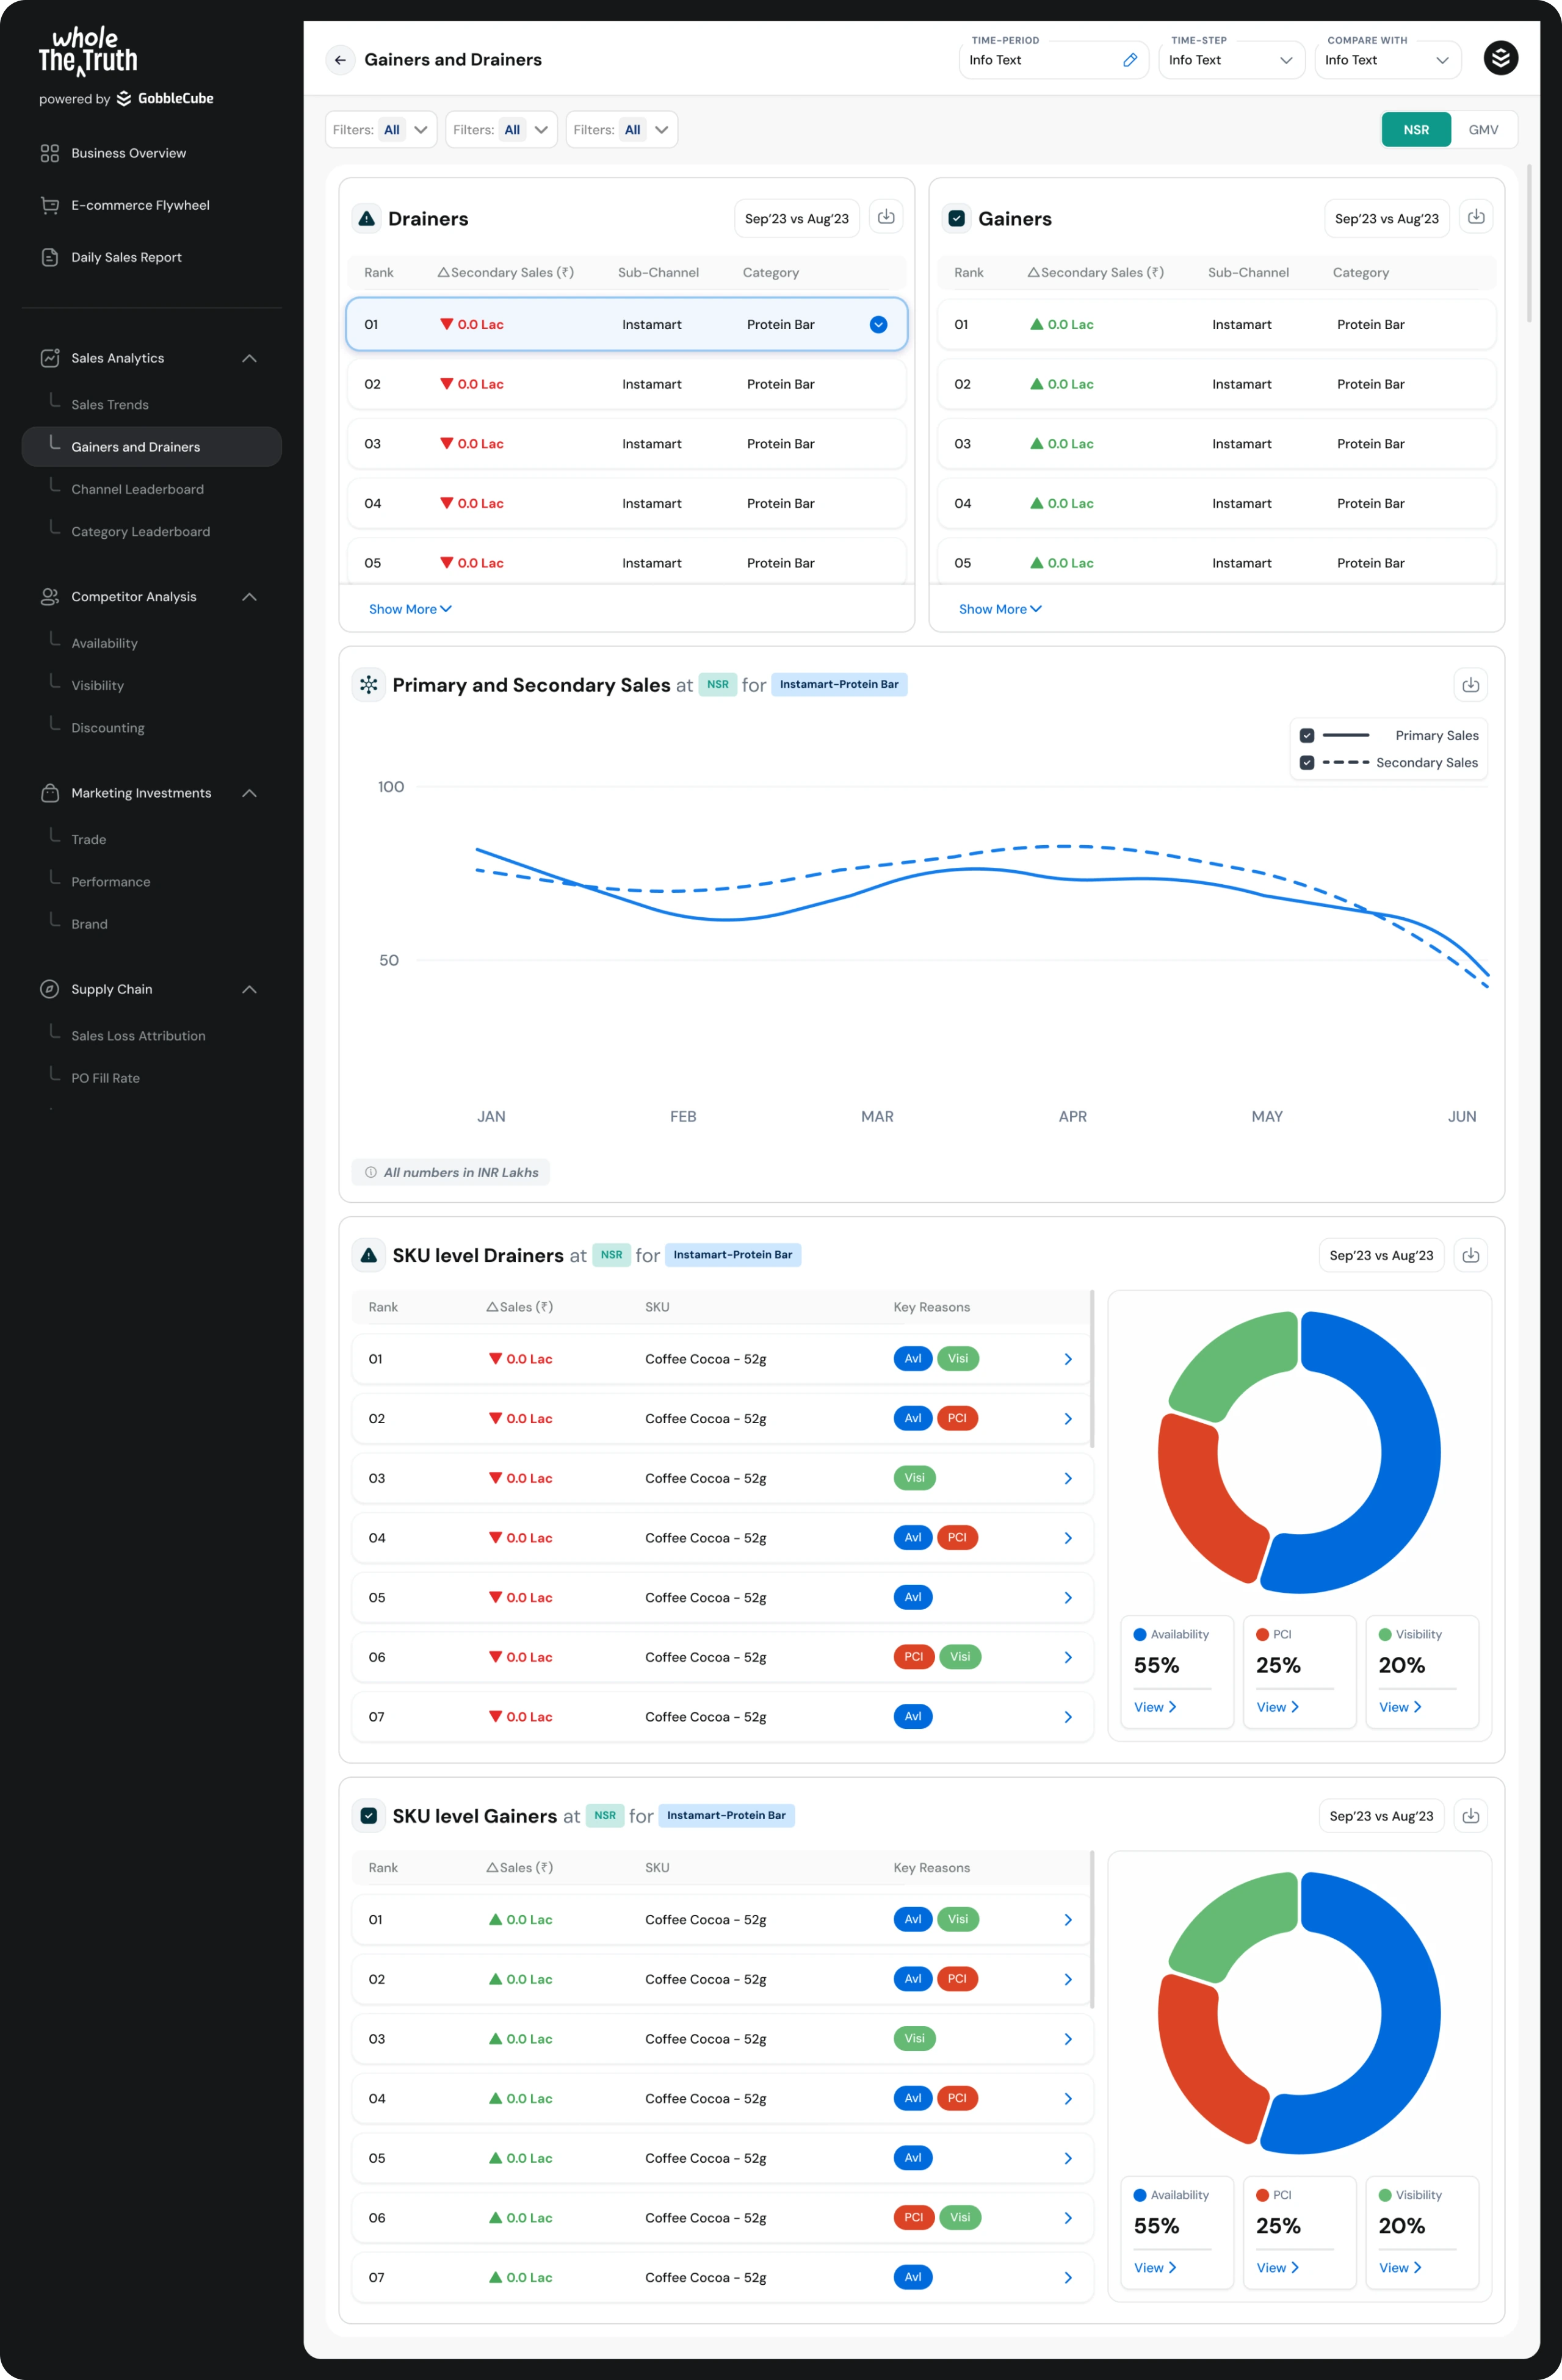
Task: Click the pencil edit icon in Time-Period
Action: [x=1130, y=60]
